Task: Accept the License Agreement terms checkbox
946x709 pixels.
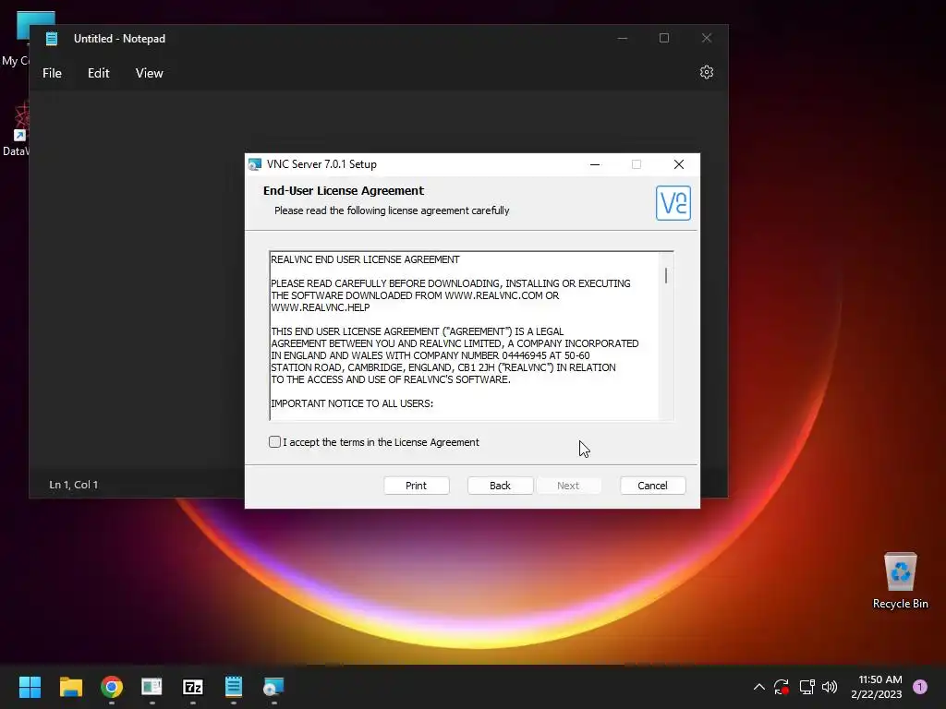Action: click(274, 442)
